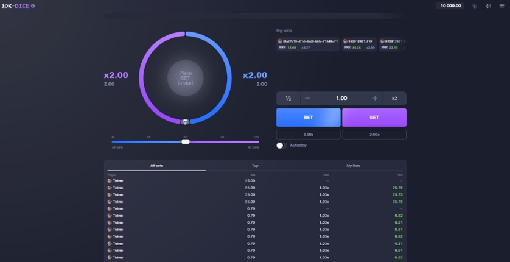510x262 pixels.
Task: Enable the Autoplay toggle switch
Action: pos(281,146)
